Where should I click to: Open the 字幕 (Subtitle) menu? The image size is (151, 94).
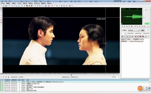point(14,3)
